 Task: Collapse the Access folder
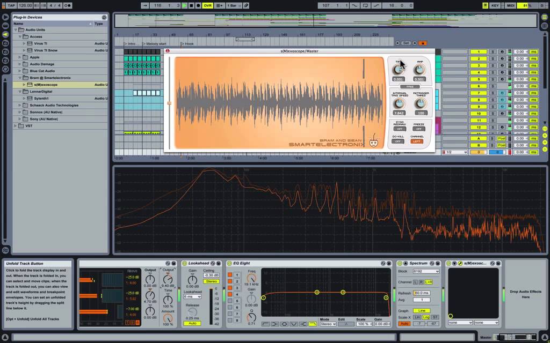point(20,36)
